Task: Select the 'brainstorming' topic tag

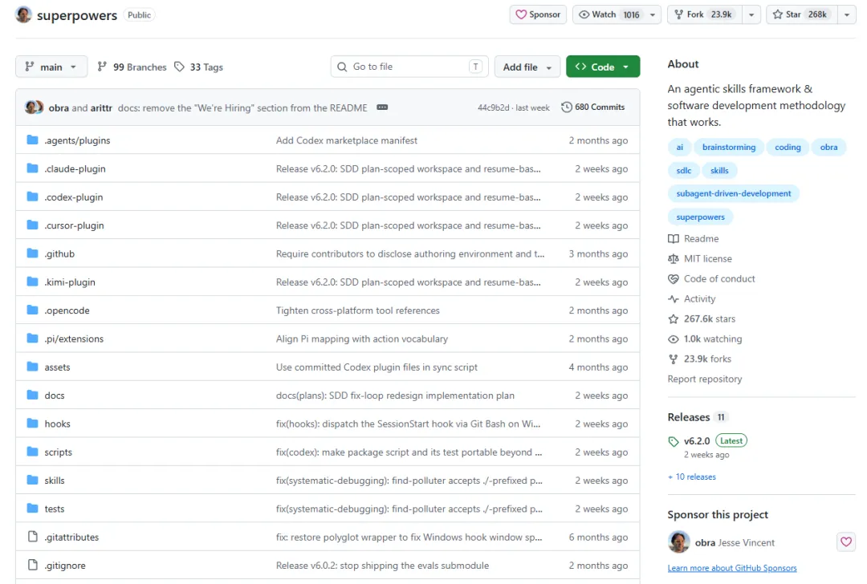Action: [729, 147]
